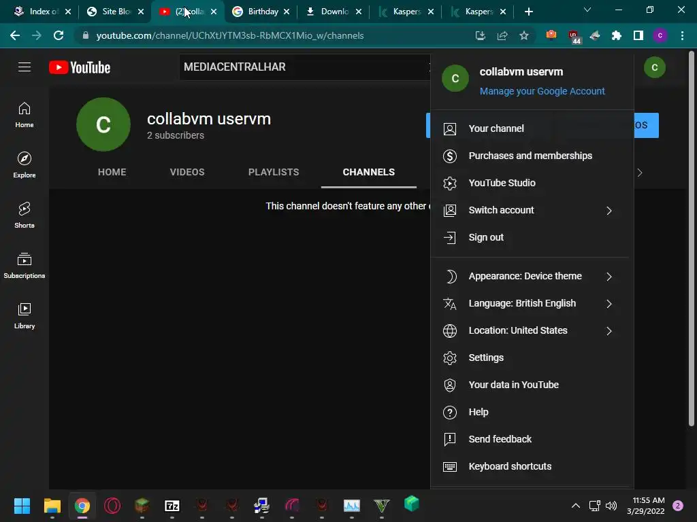Open Shorts in the sidebar

pyautogui.click(x=25, y=215)
